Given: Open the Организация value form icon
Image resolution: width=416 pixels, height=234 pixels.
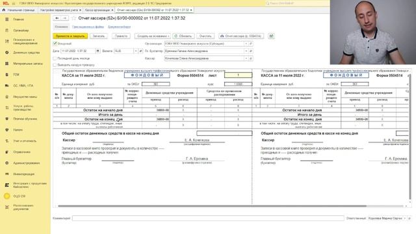Looking at the screenshot, I should click(x=251, y=44).
